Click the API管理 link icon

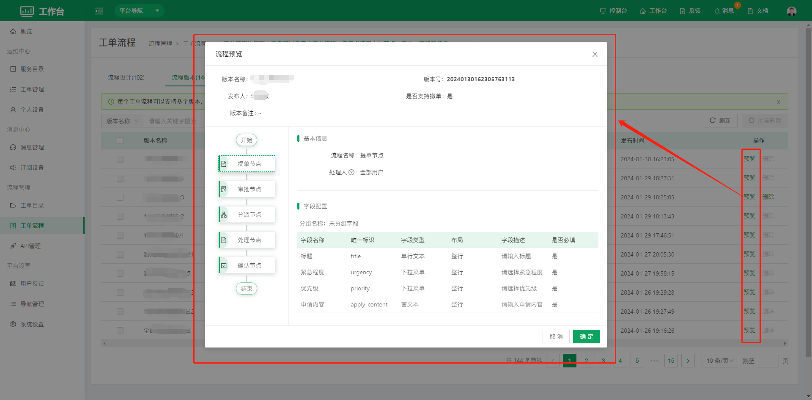click(x=13, y=246)
